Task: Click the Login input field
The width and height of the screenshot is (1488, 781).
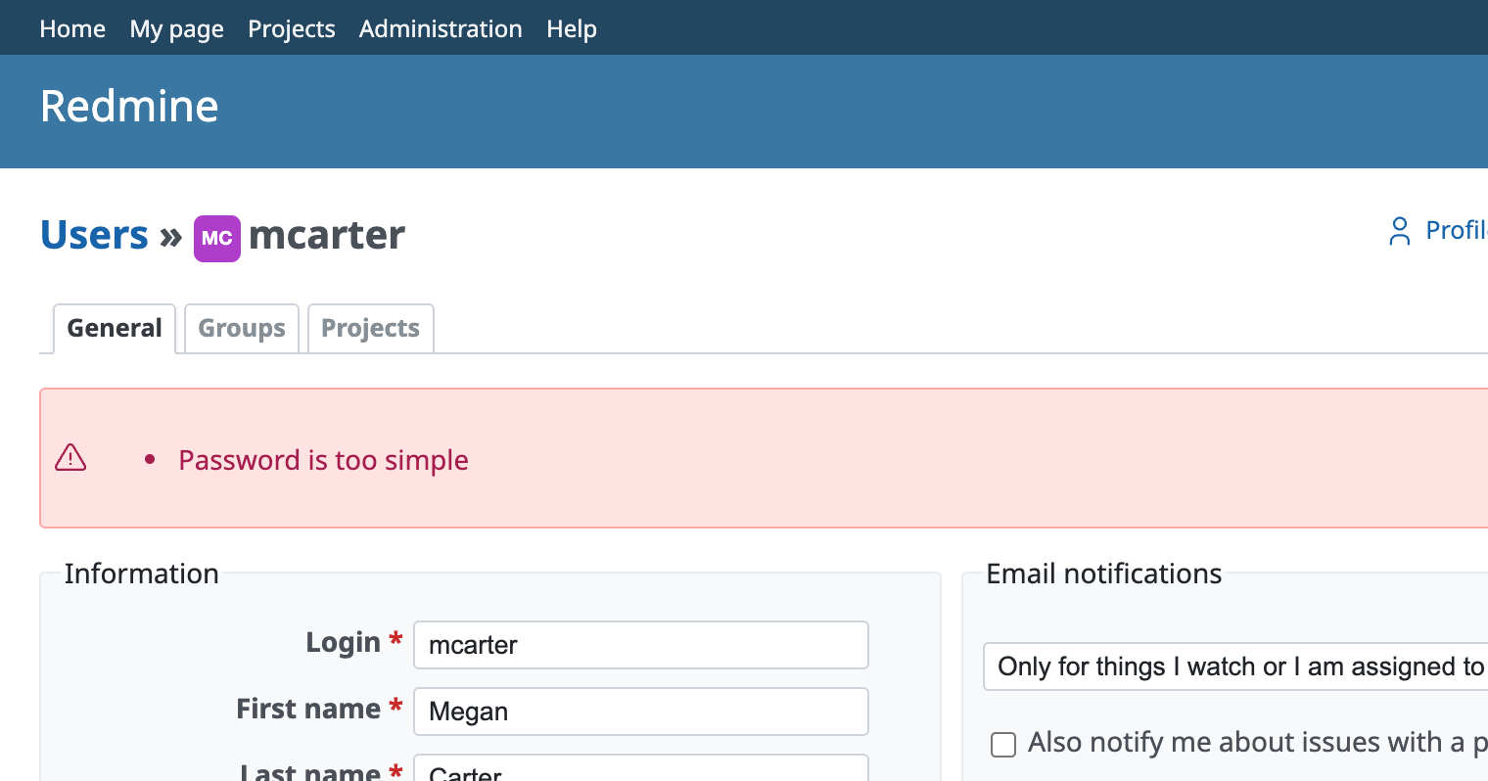Action: point(641,645)
